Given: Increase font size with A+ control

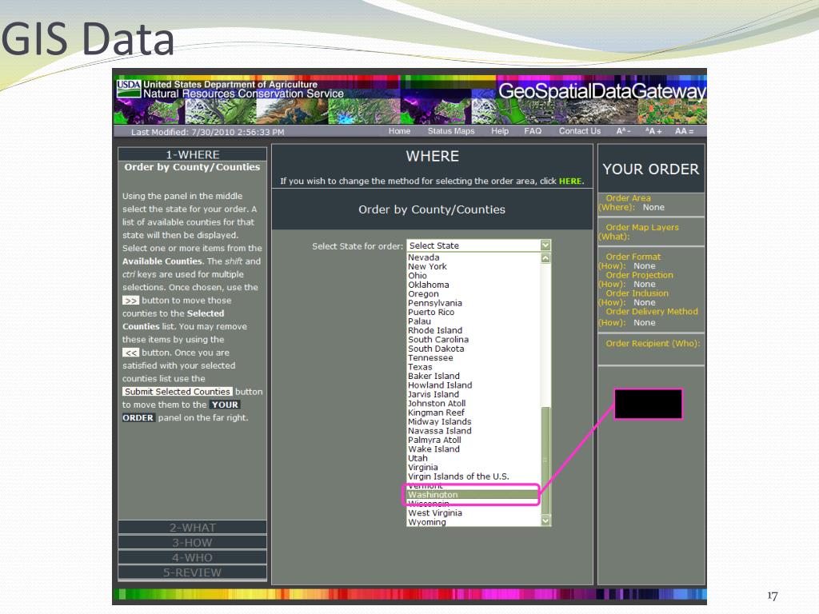Looking at the screenshot, I should point(653,131).
